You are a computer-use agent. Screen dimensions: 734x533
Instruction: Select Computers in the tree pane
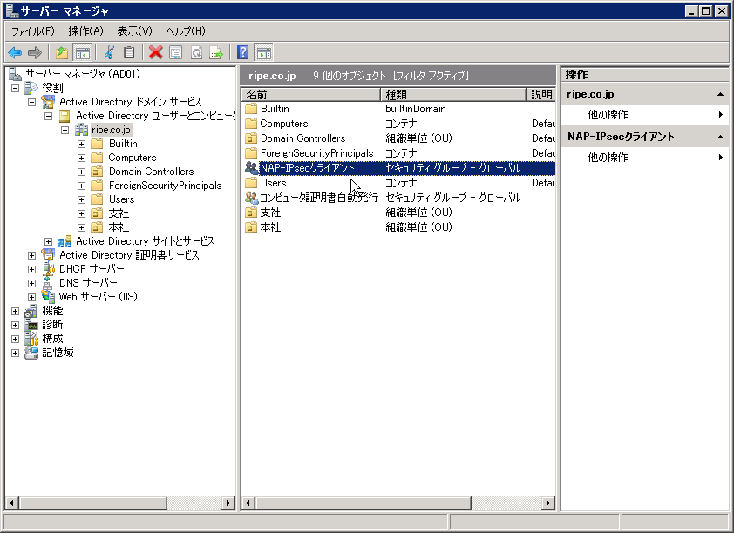point(133,158)
